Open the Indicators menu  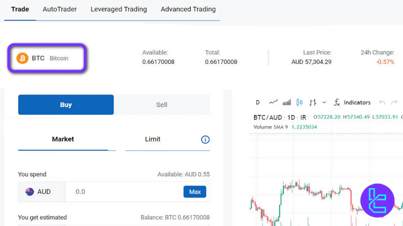[x=357, y=103]
